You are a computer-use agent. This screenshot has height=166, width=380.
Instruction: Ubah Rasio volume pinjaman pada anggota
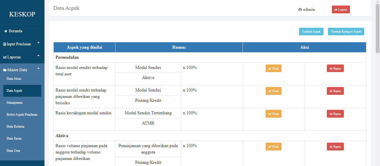point(273,147)
